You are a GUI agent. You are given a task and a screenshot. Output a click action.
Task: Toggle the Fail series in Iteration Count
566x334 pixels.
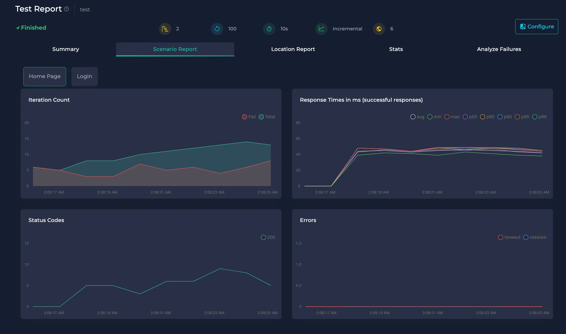point(249,117)
